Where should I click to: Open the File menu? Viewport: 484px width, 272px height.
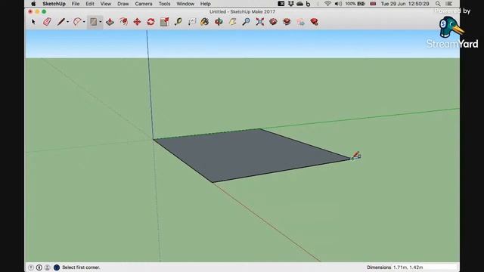pyautogui.click(x=76, y=4)
